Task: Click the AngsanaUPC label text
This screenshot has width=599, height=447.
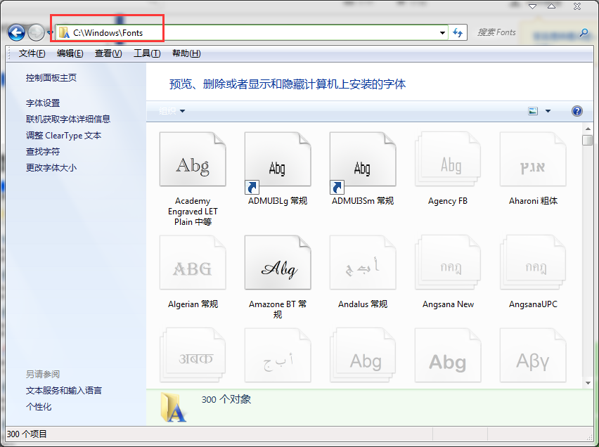Action: click(533, 304)
